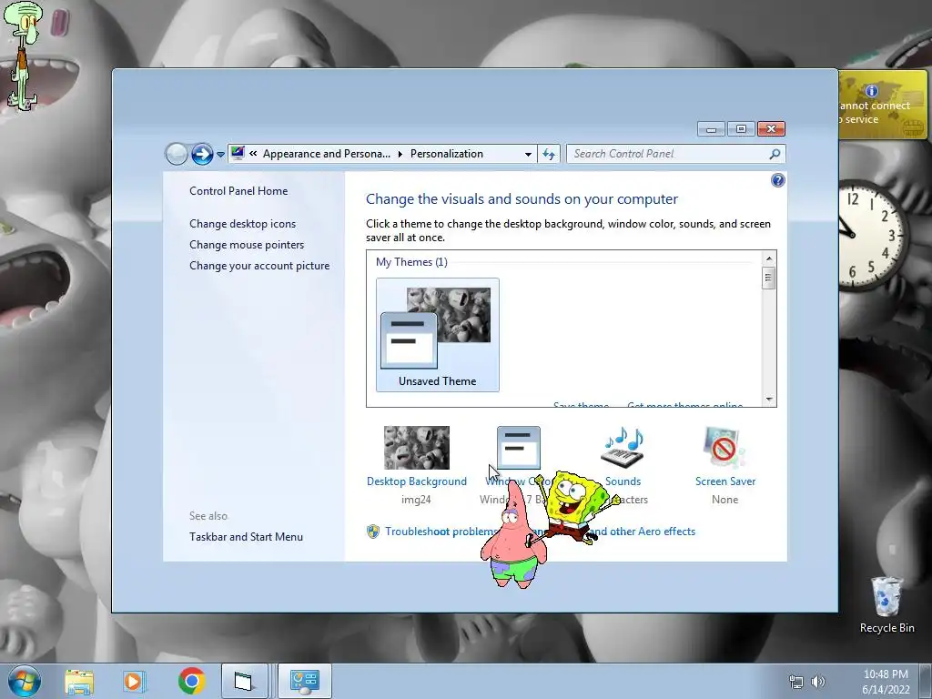Open the Windows Start orb
Screen dimensions: 932x699
25,681
